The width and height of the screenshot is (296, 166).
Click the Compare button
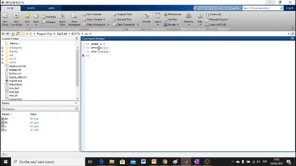(x=49, y=22)
